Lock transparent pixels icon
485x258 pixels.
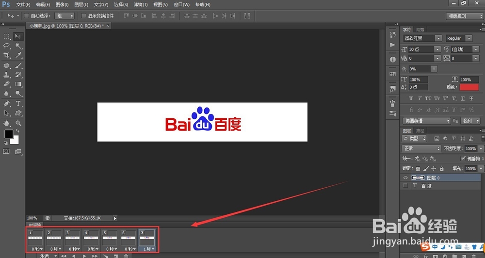(418, 169)
